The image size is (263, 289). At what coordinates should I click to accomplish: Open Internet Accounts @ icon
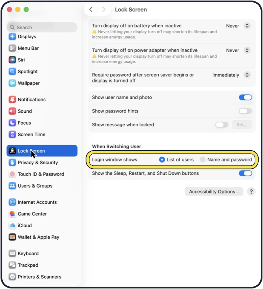point(12,202)
